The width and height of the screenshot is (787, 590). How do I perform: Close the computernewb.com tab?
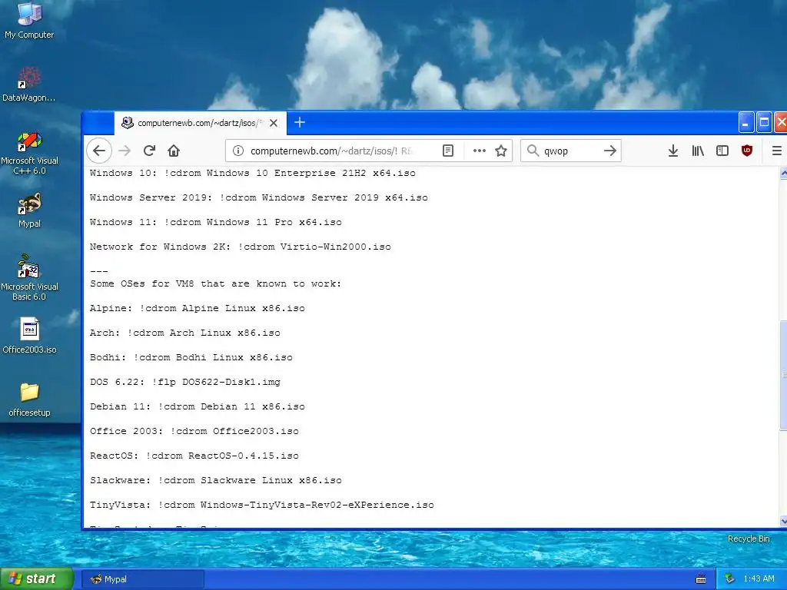point(274,123)
